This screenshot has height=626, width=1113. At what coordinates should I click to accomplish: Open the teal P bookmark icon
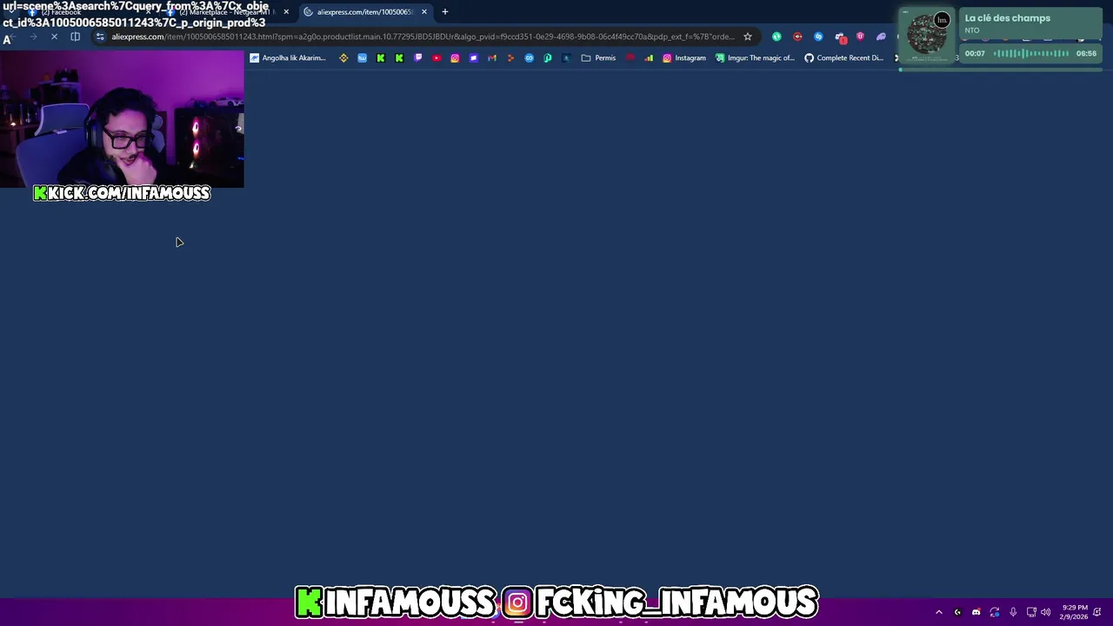pyautogui.click(x=548, y=58)
